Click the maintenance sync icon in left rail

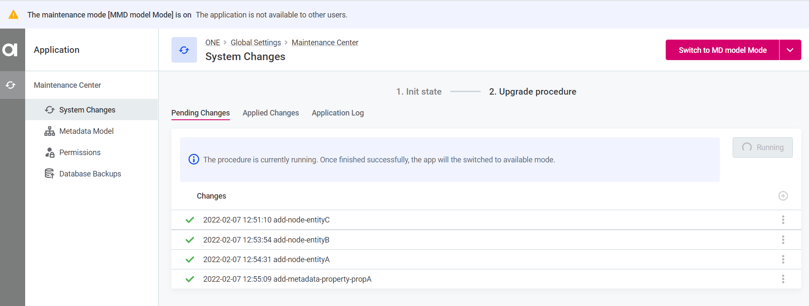pyautogui.click(x=11, y=85)
